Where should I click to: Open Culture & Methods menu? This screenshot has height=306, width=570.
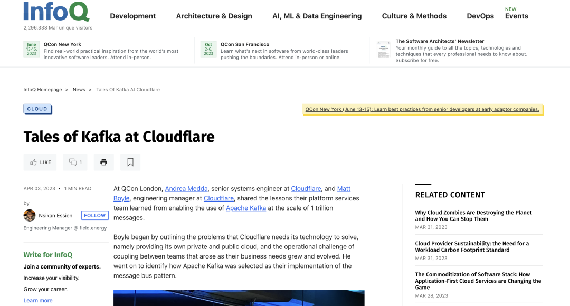tap(414, 16)
